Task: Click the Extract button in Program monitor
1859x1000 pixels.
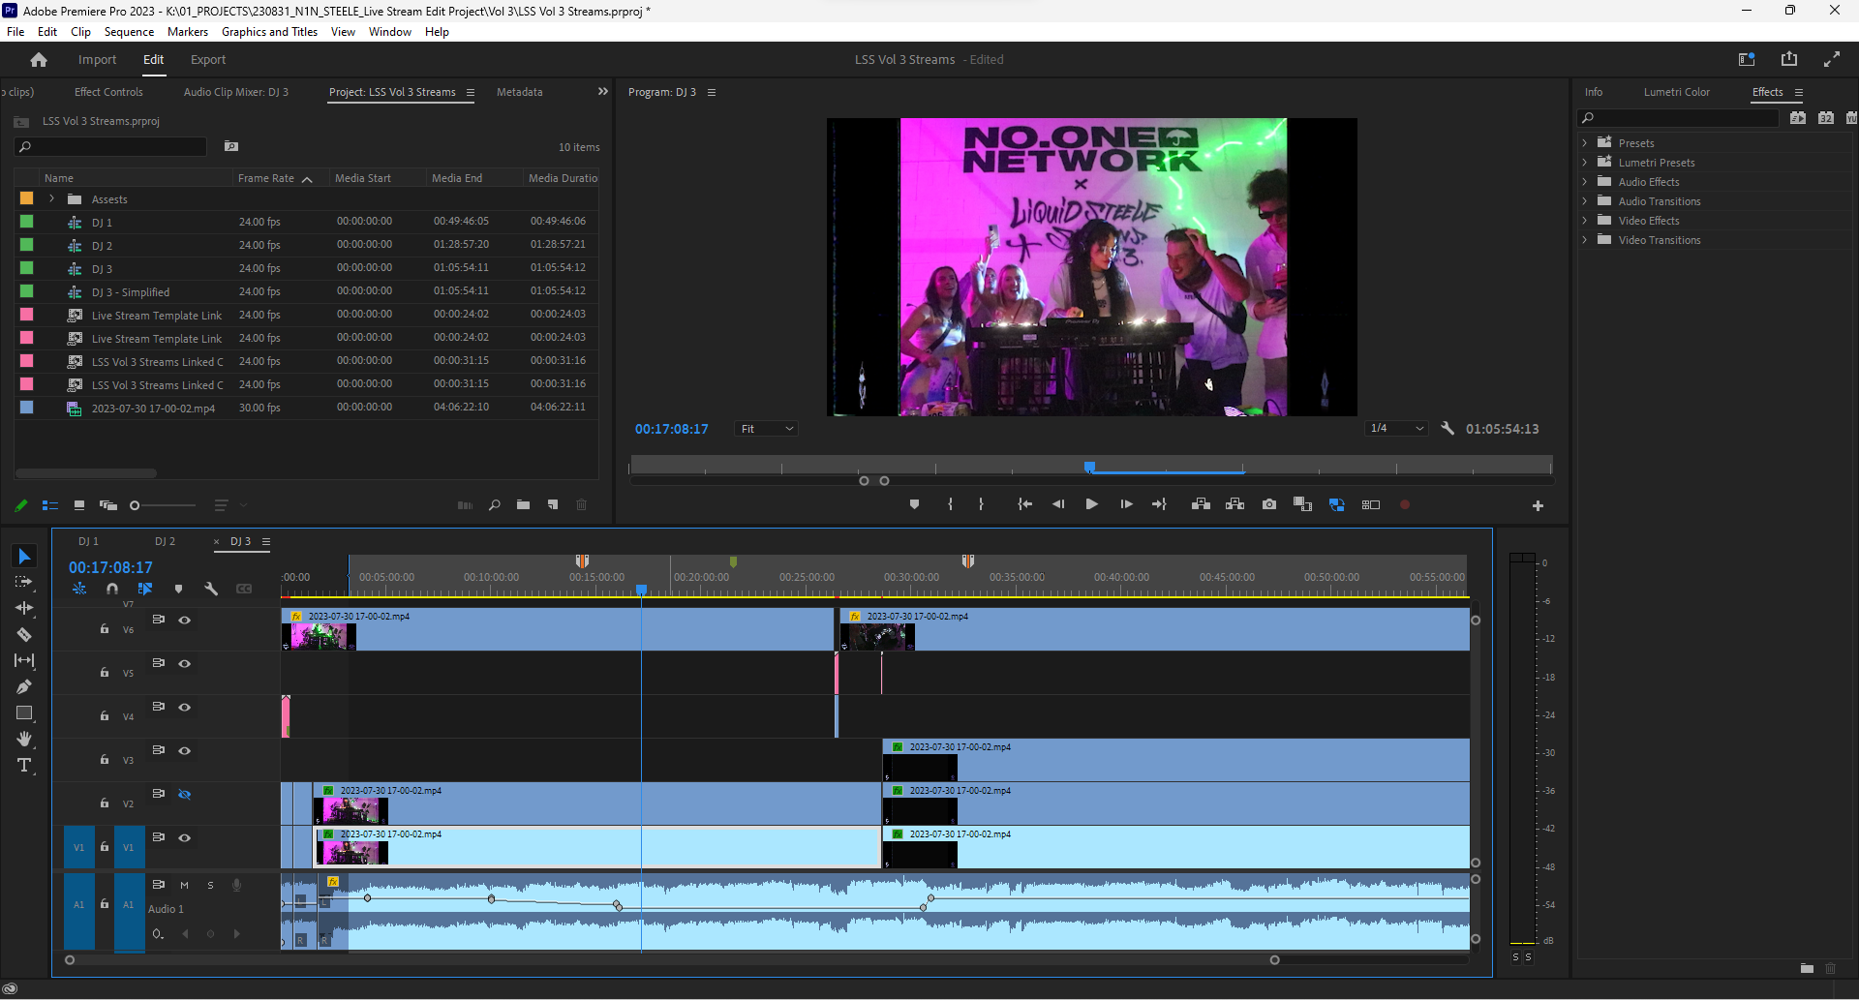Action: [1234, 504]
